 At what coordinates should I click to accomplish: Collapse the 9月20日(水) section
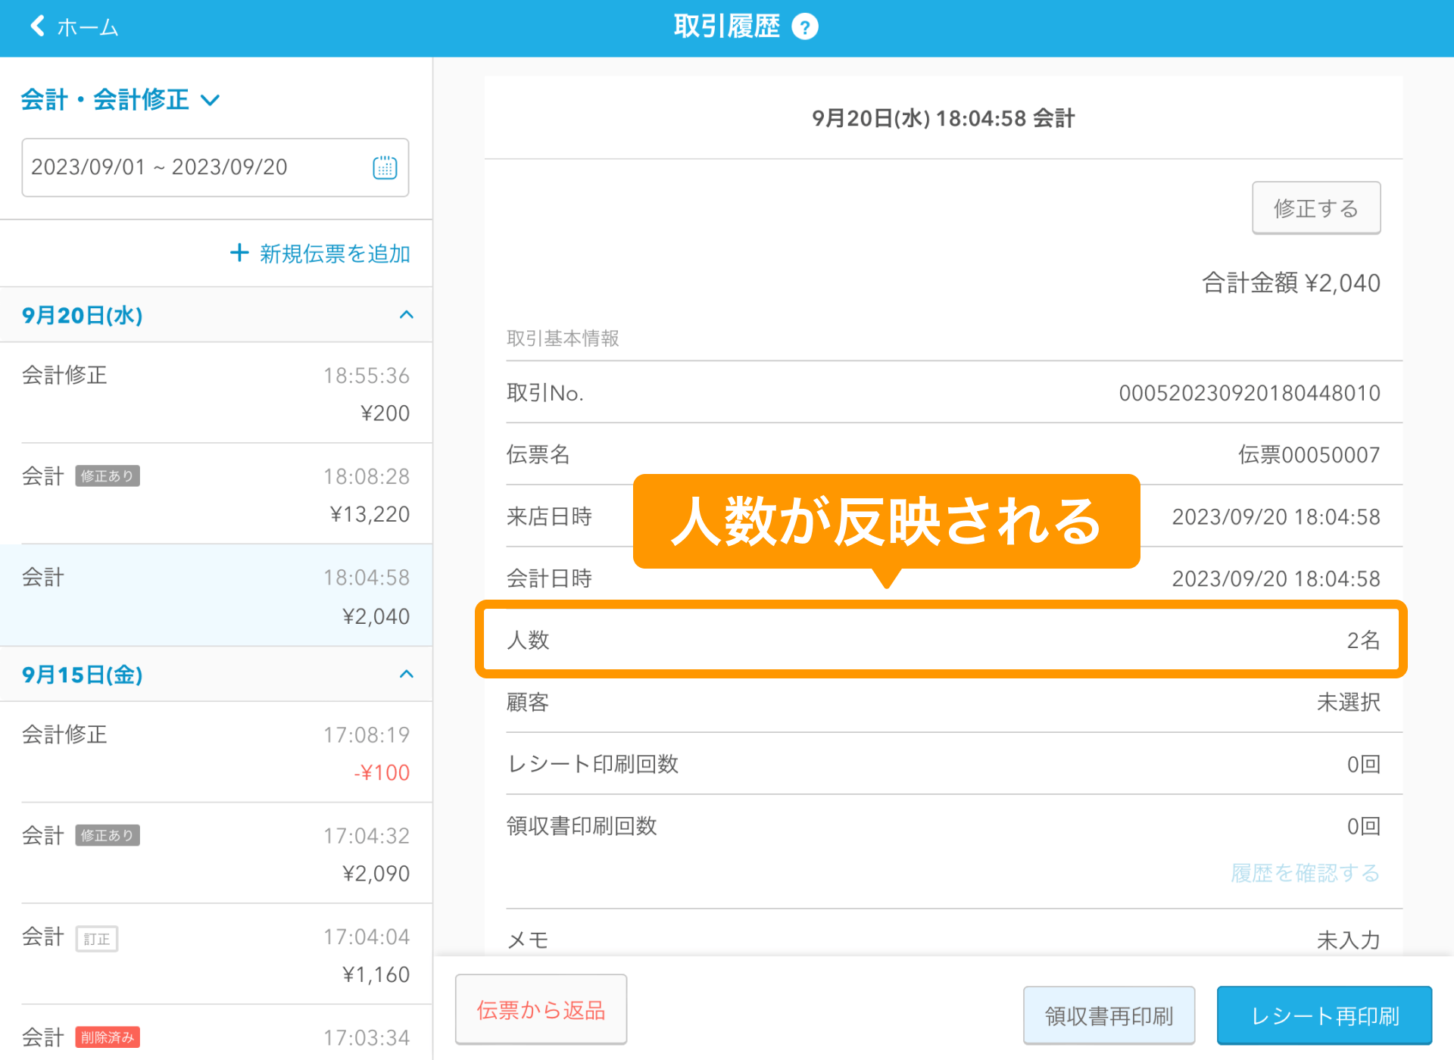pos(407,315)
